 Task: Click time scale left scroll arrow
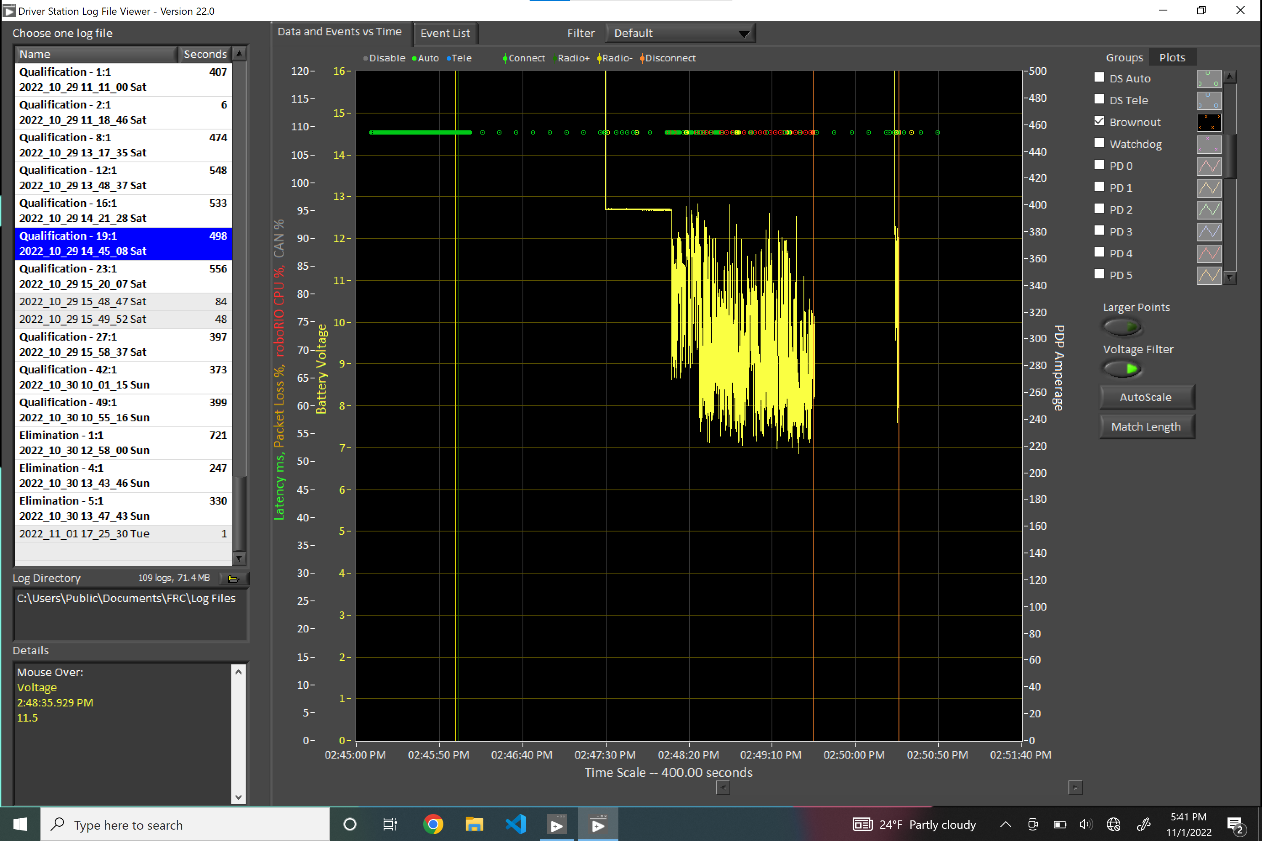click(x=723, y=788)
